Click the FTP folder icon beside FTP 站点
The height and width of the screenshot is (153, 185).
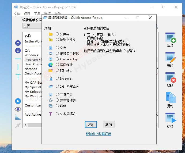(51, 70)
